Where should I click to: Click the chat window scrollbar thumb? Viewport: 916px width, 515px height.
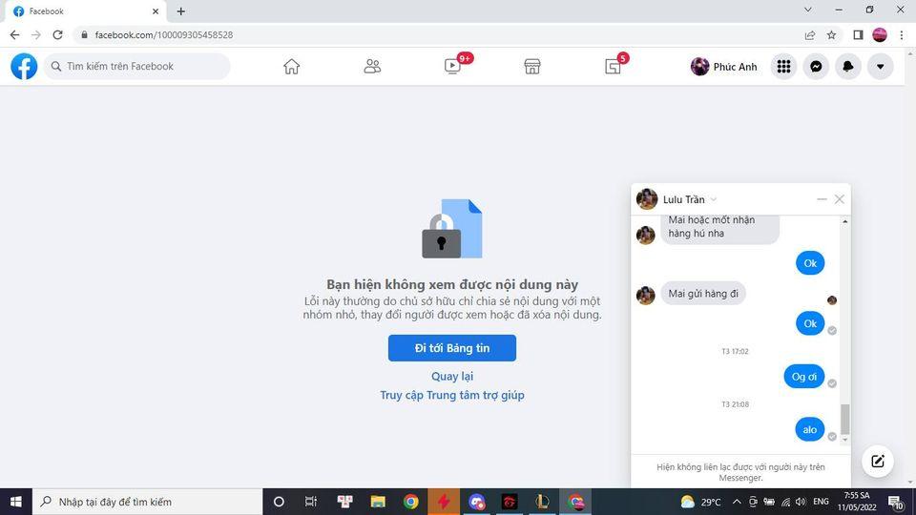(844, 418)
